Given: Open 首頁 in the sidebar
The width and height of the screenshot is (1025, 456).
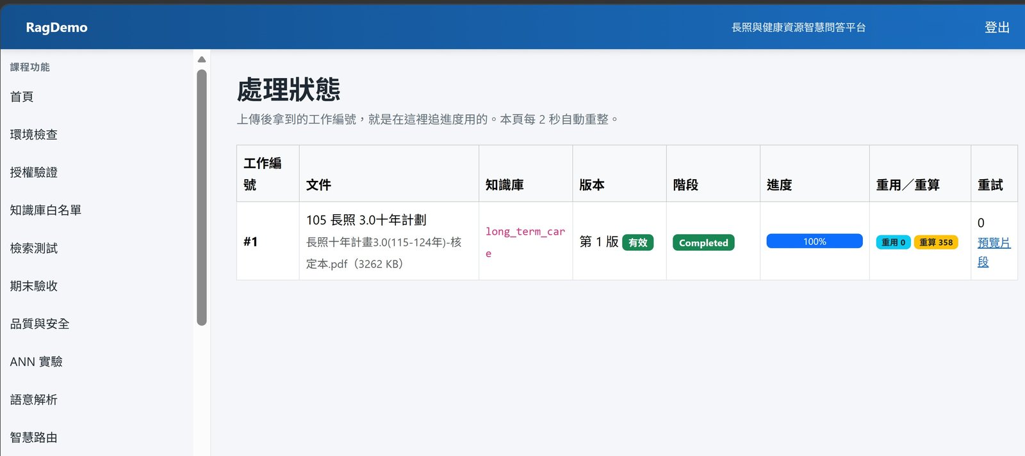Looking at the screenshot, I should [x=22, y=97].
